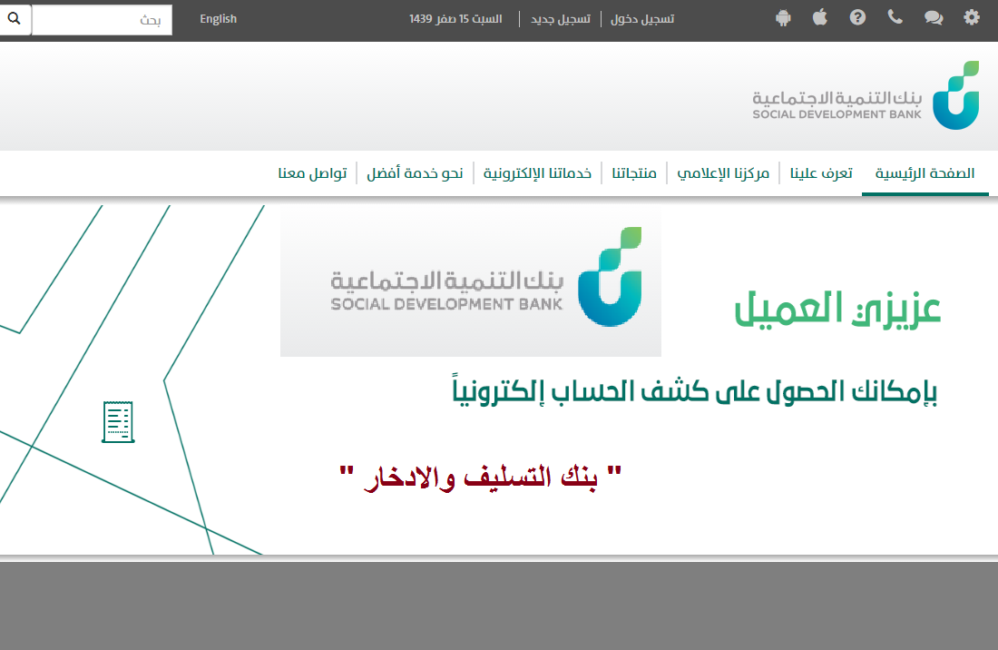The image size is (998, 650).
Task: Click the phone contact icon
Action: tap(895, 17)
